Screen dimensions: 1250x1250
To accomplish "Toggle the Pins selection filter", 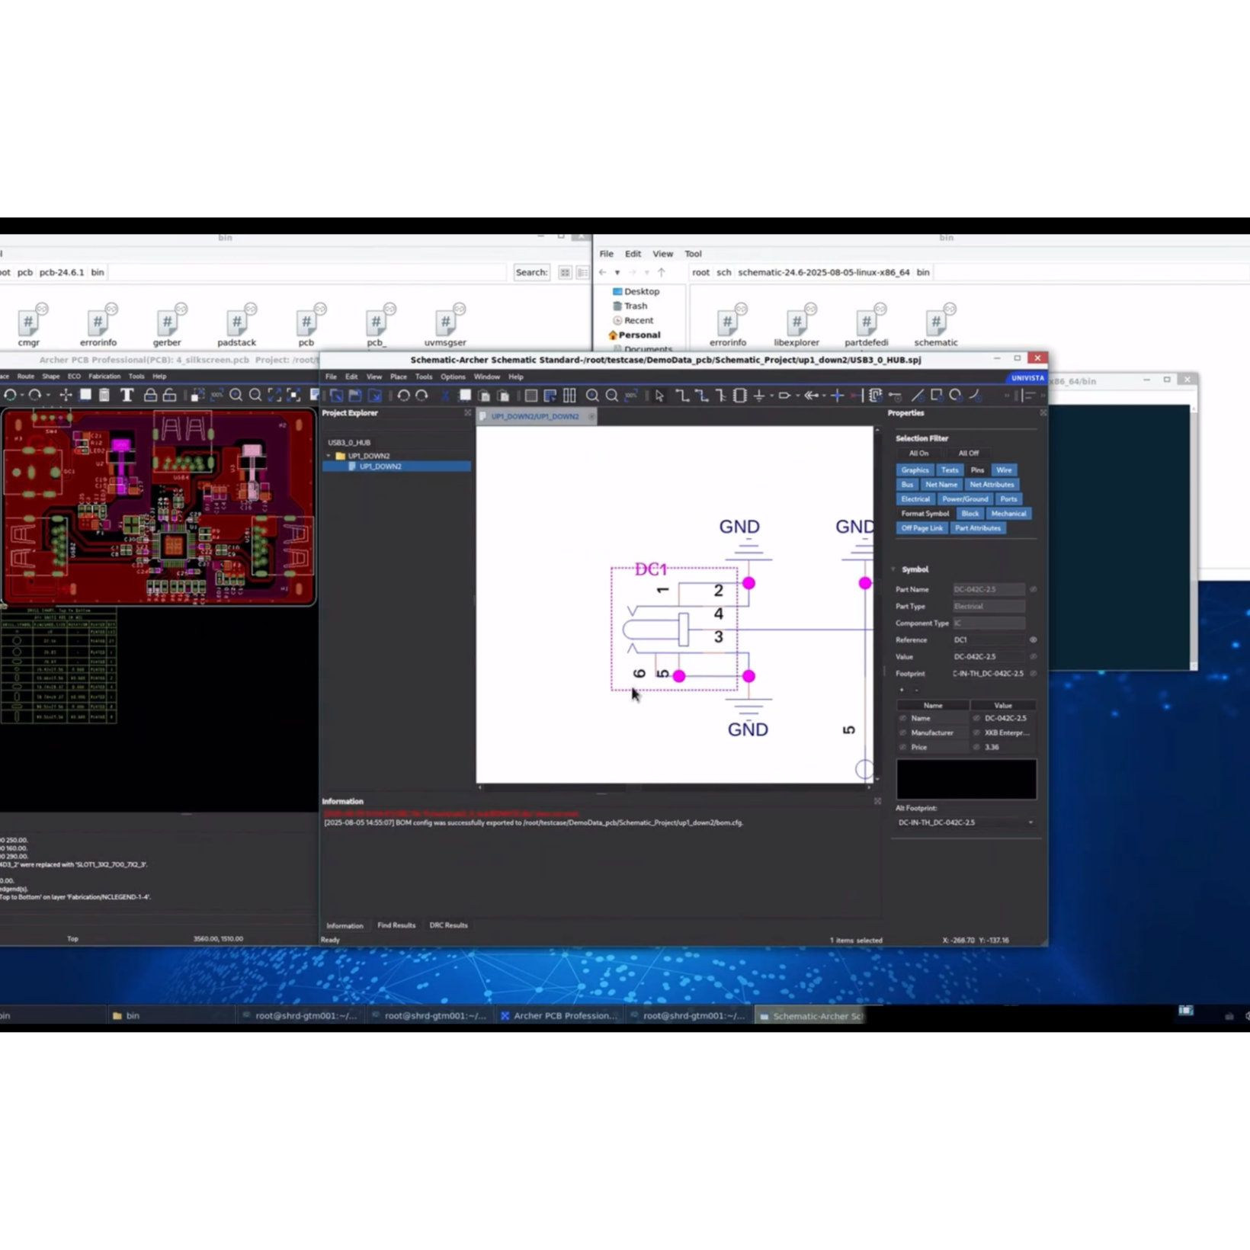I will pos(977,470).
